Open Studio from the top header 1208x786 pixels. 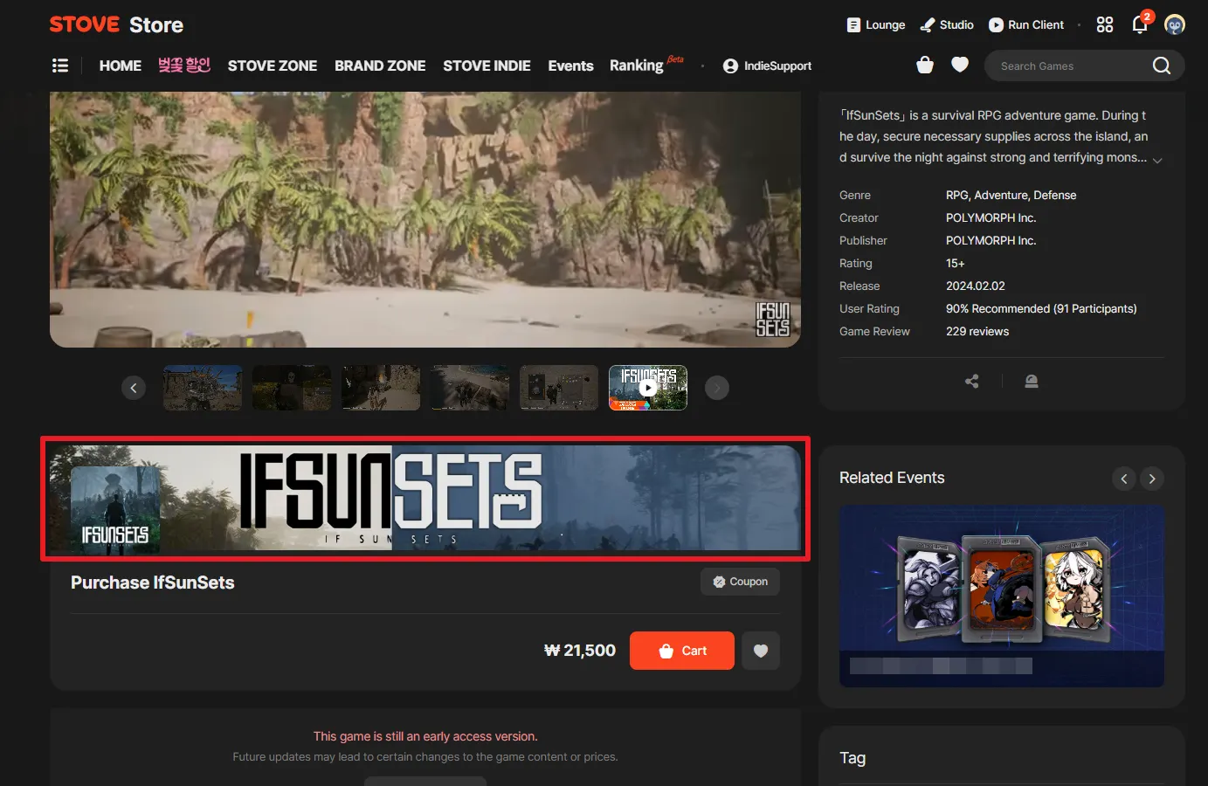[x=947, y=25]
